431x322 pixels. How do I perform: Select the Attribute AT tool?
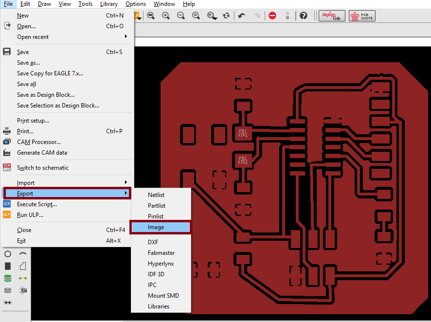pyautogui.click(x=23, y=290)
